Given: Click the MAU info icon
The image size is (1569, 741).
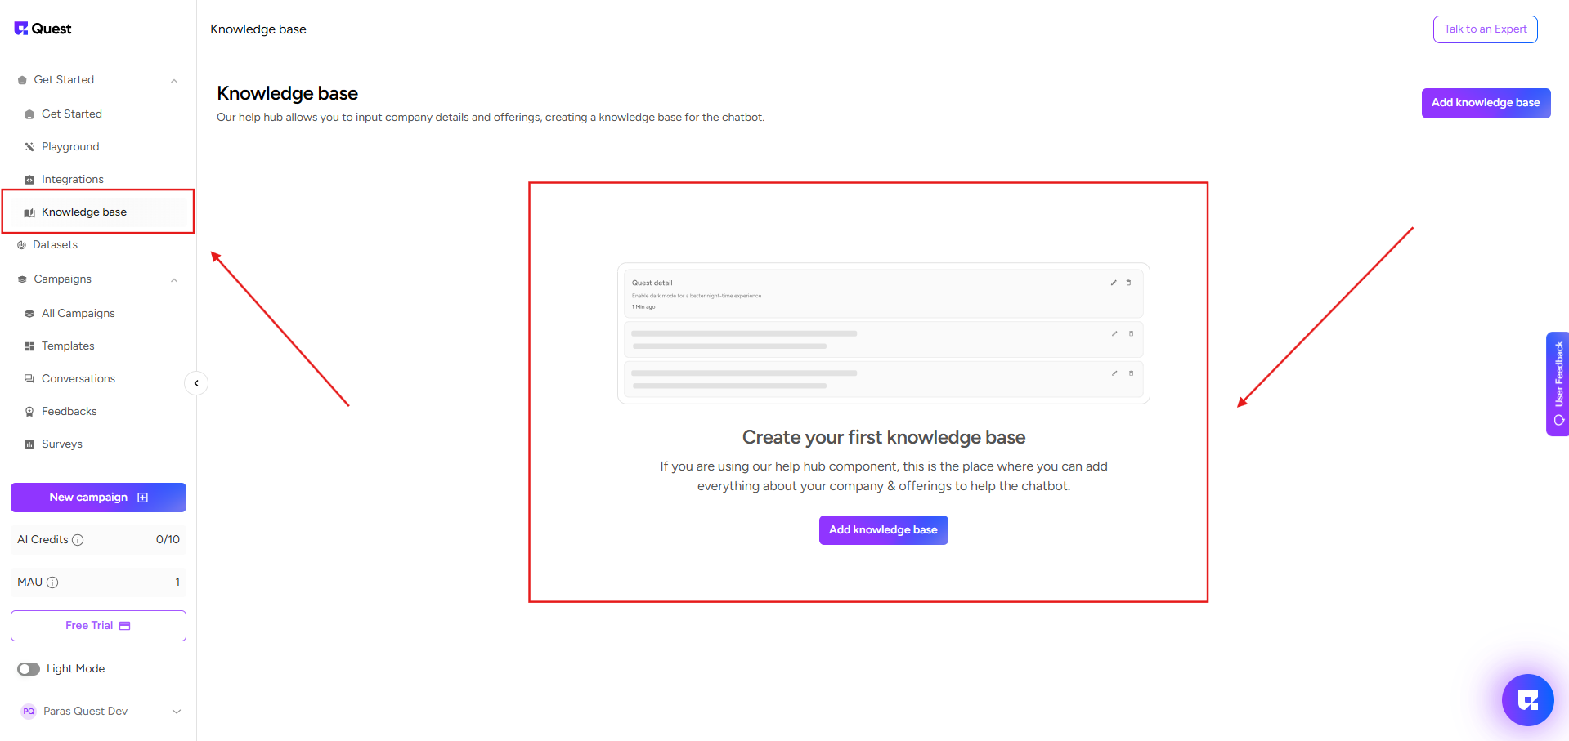Looking at the screenshot, I should click(52, 583).
